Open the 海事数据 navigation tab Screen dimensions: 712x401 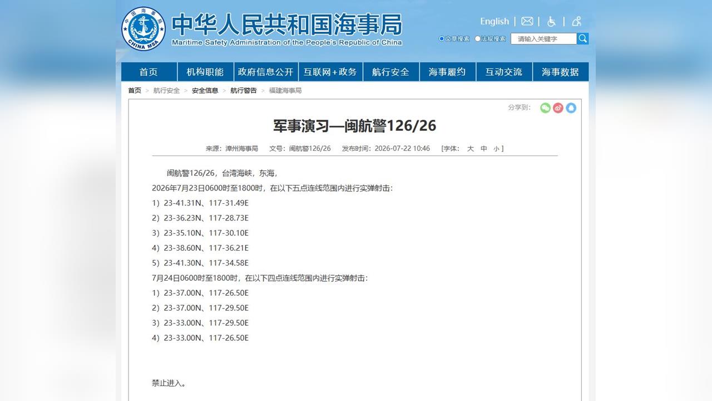[x=560, y=72]
